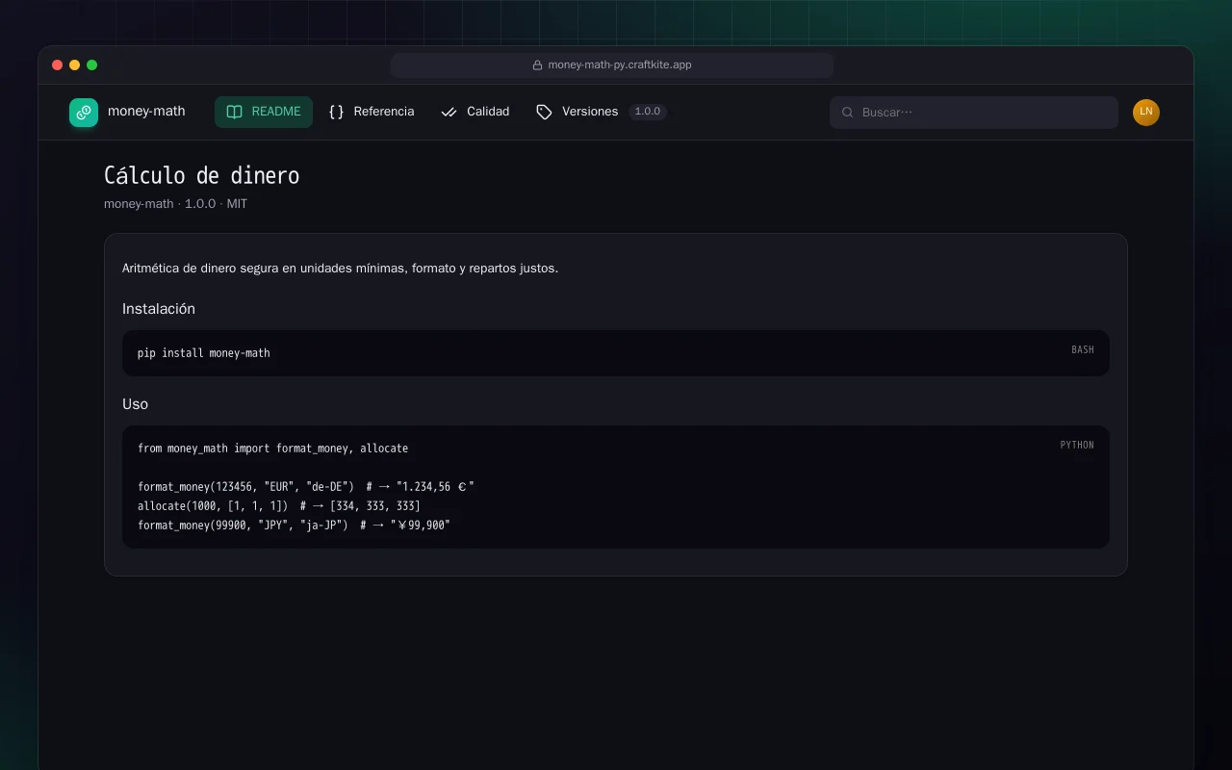
Task: Click the PYTHON language label
Action: pos(1077,446)
